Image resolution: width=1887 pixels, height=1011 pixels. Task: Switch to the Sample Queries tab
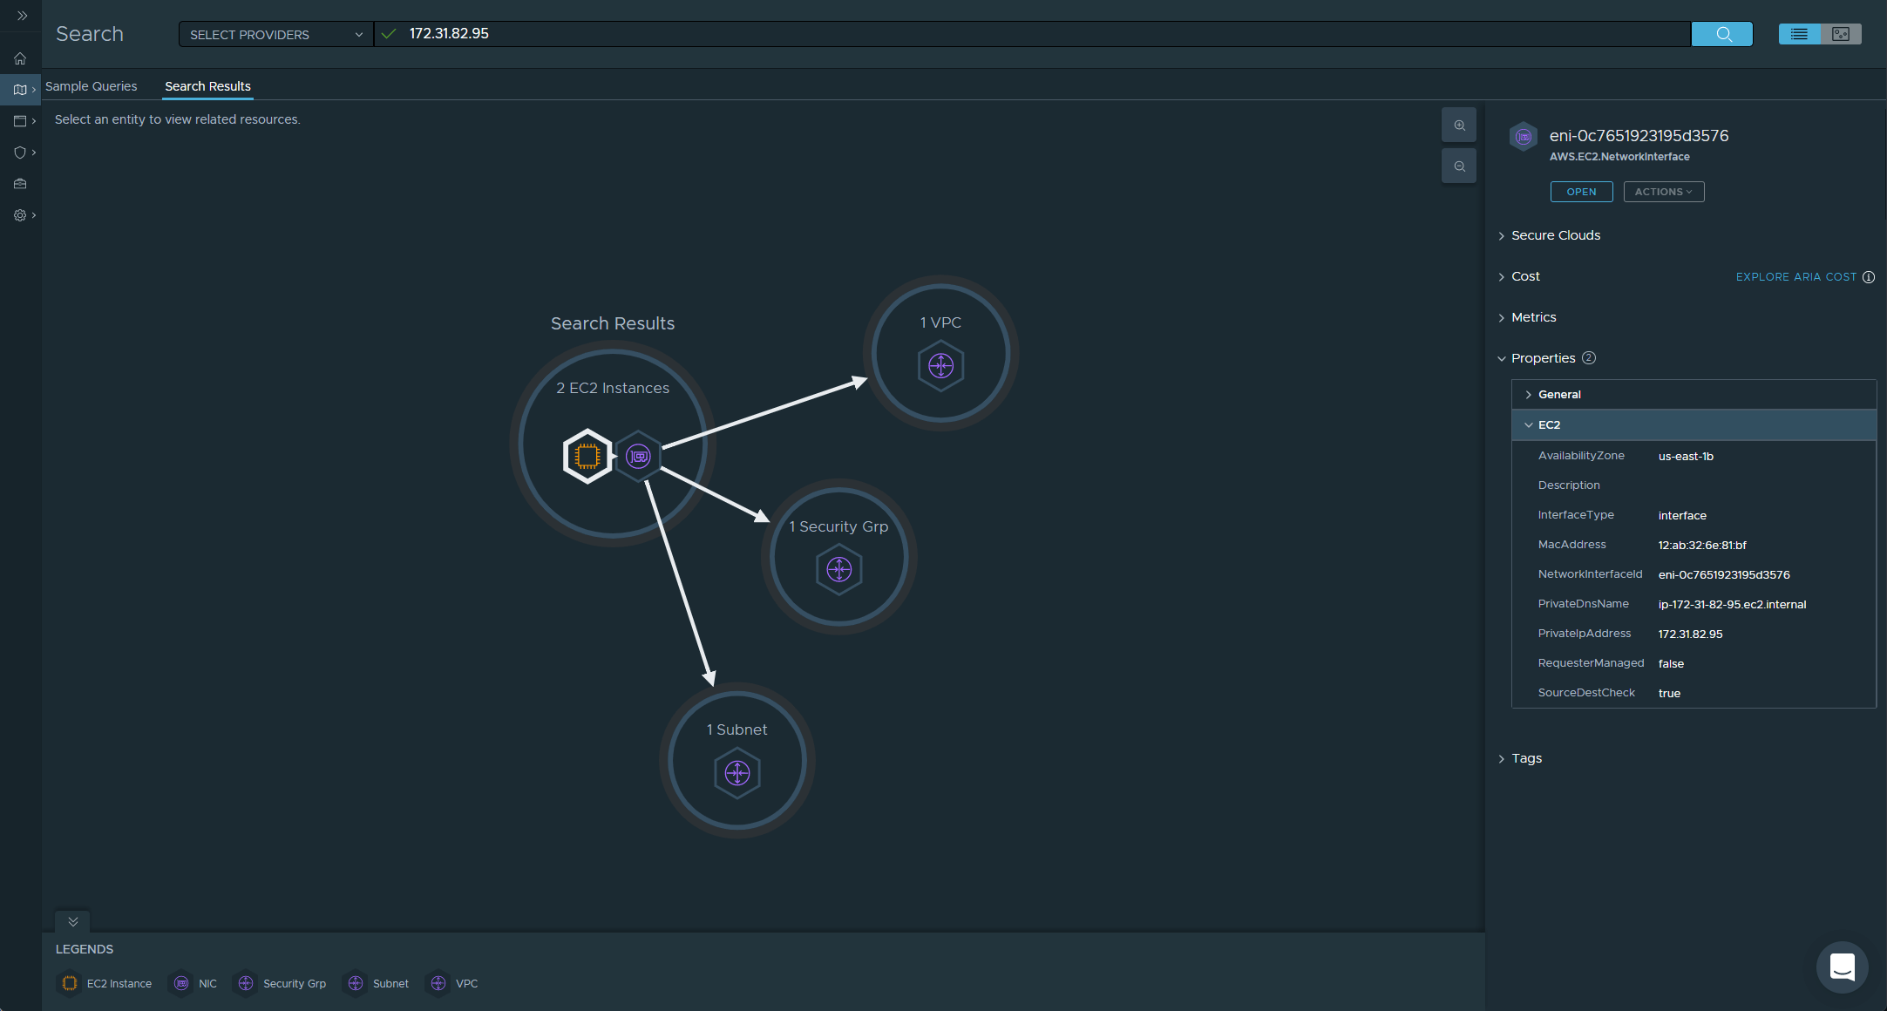(92, 86)
